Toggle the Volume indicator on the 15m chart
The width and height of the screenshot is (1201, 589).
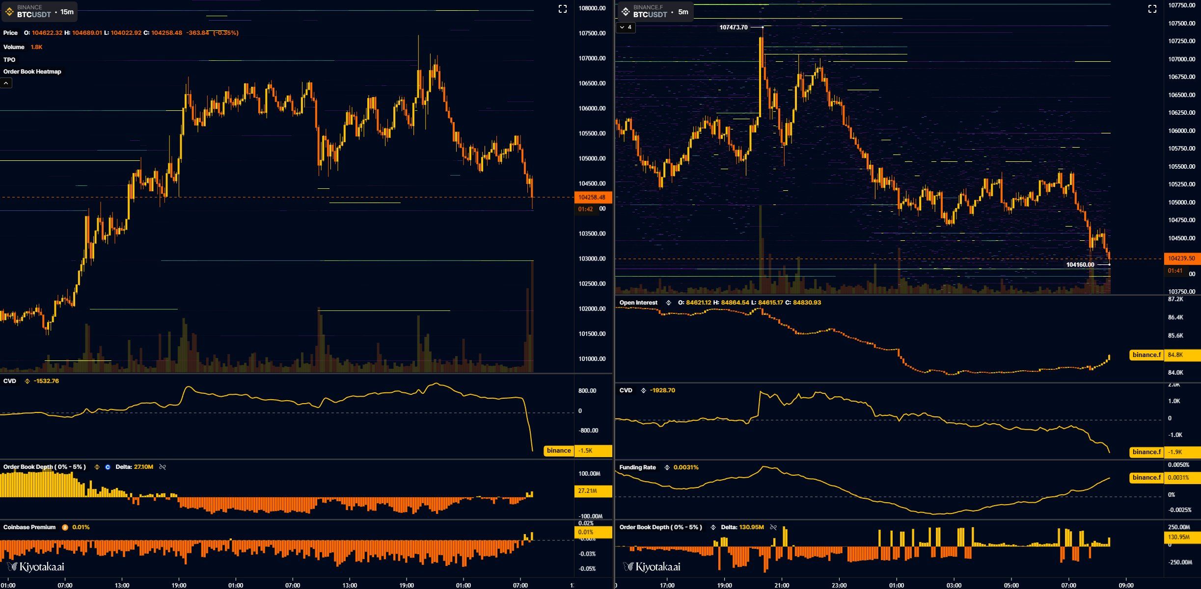point(13,47)
